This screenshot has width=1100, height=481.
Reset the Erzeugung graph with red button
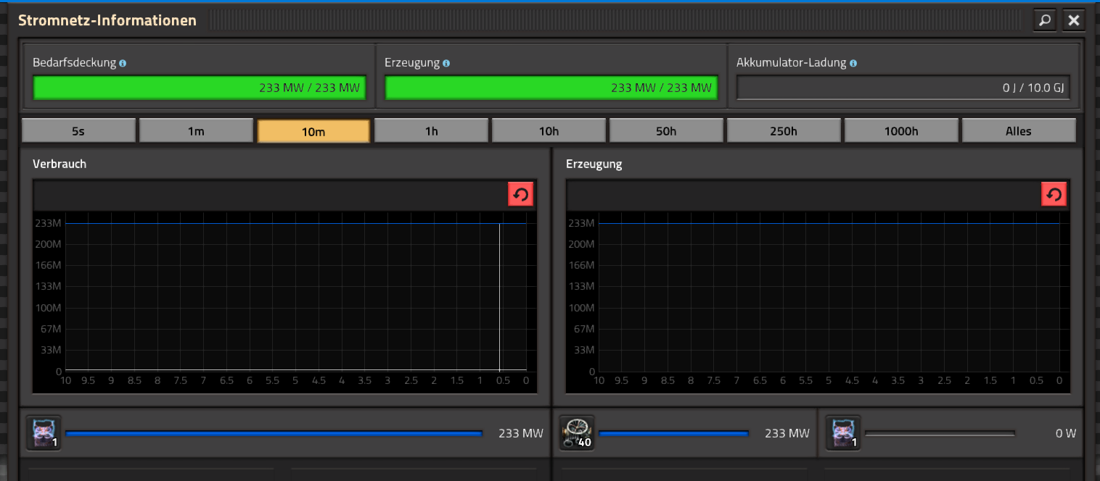[x=1054, y=194]
